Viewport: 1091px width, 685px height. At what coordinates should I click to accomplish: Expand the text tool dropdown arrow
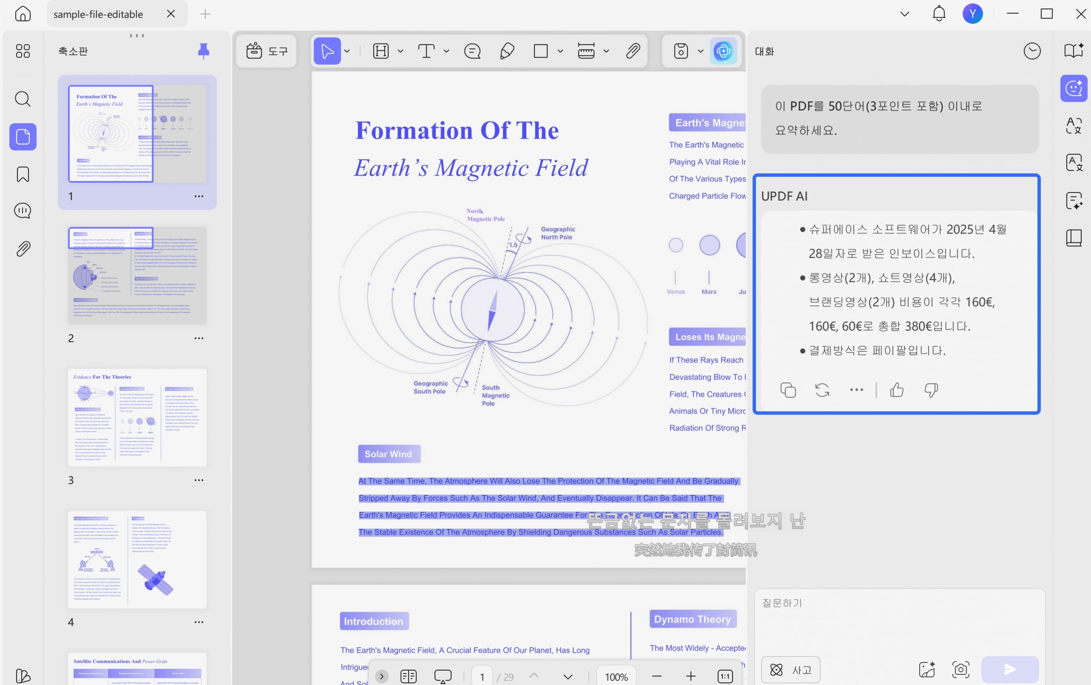pyautogui.click(x=446, y=51)
